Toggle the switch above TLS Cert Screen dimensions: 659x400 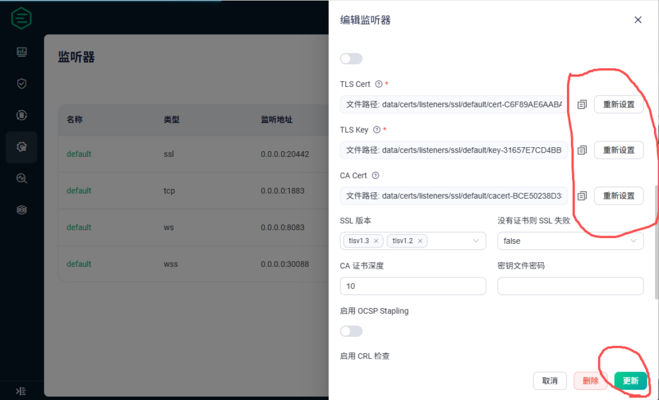tap(351, 59)
